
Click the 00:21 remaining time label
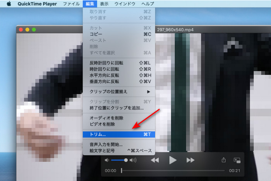(x=235, y=171)
